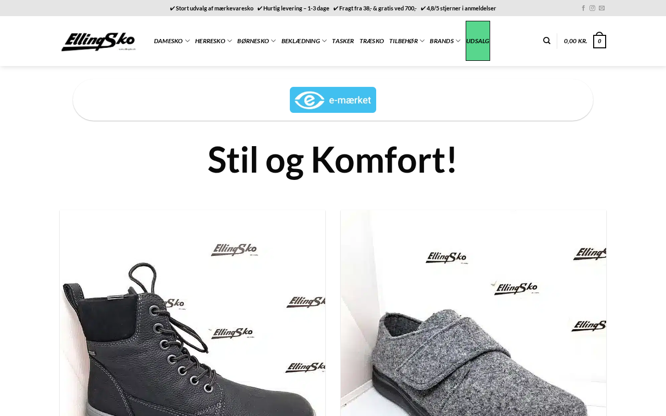Click the e-mærket badge
Image resolution: width=666 pixels, height=416 pixels.
click(333, 100)
